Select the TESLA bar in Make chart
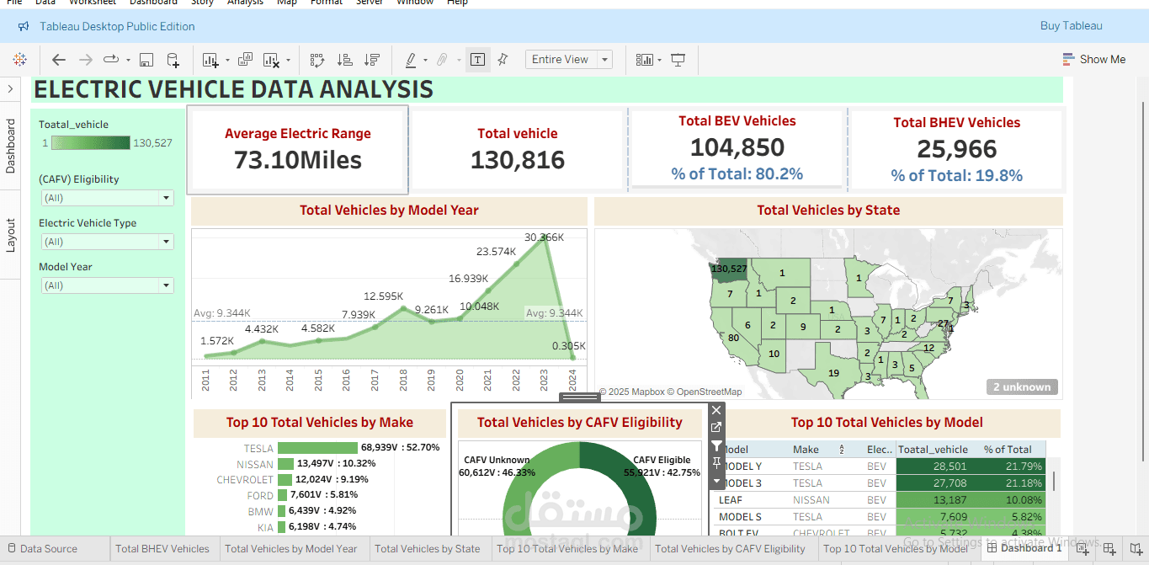 click(317, 448)
